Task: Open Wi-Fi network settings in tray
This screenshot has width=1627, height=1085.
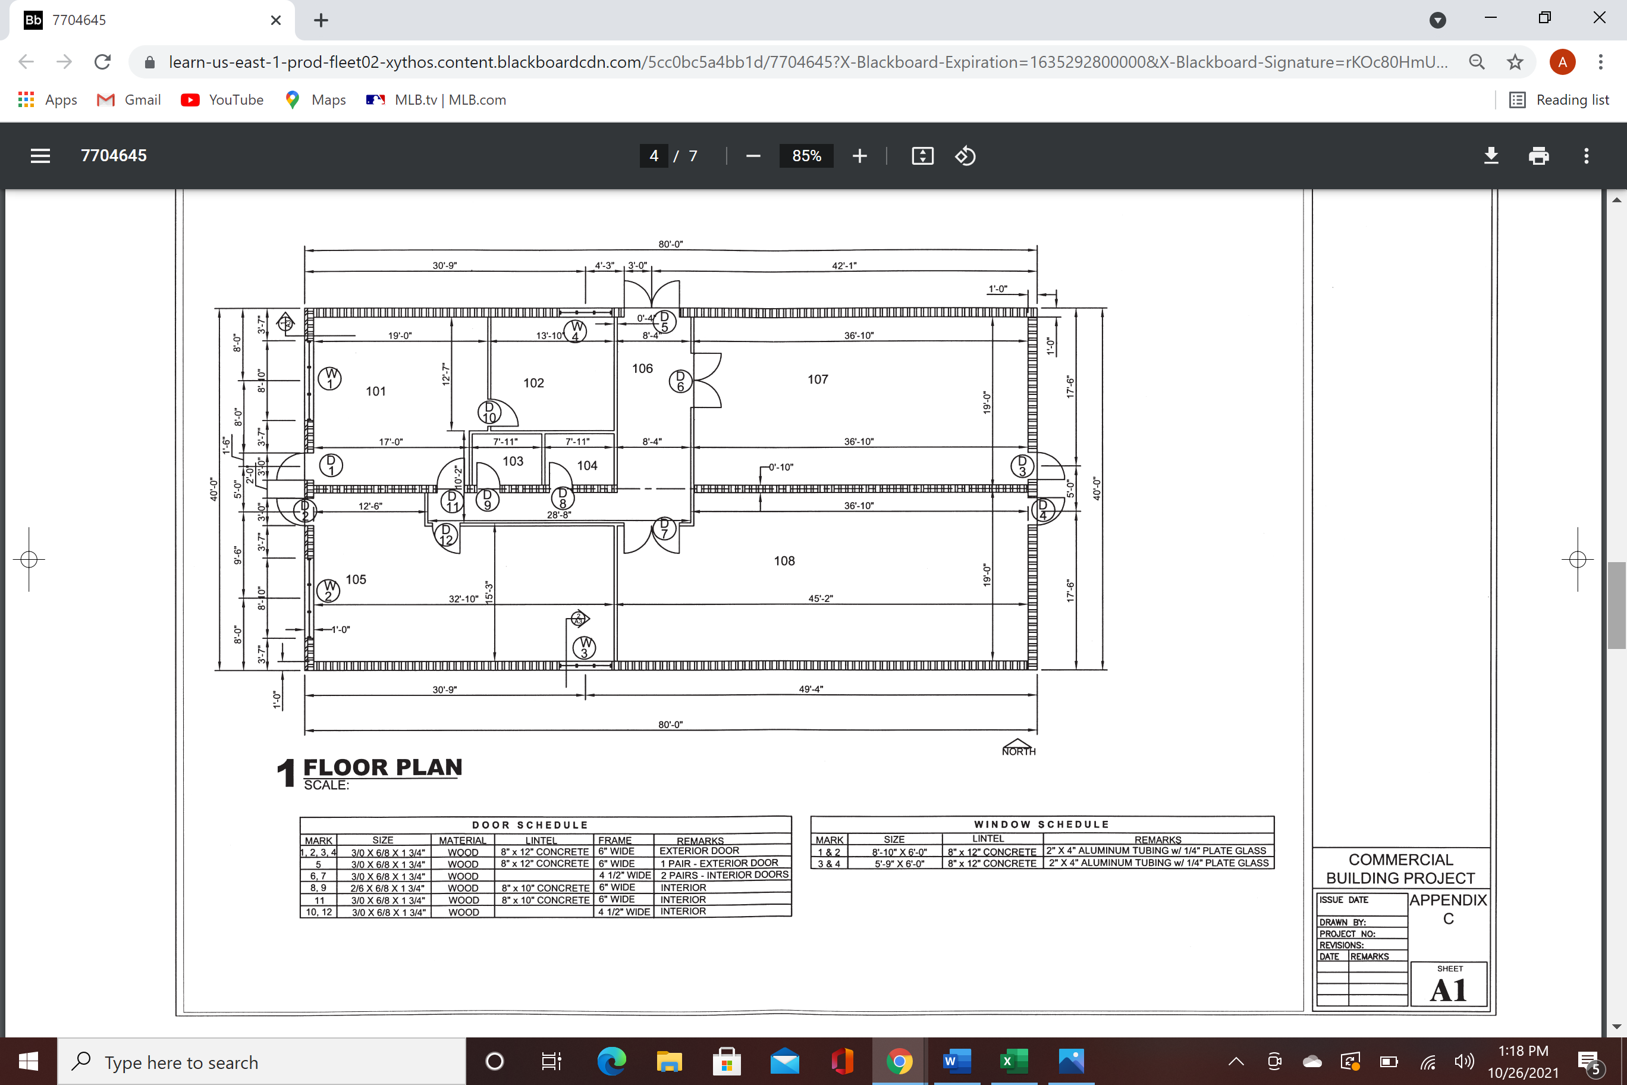Action: tap(1428, 1061)
